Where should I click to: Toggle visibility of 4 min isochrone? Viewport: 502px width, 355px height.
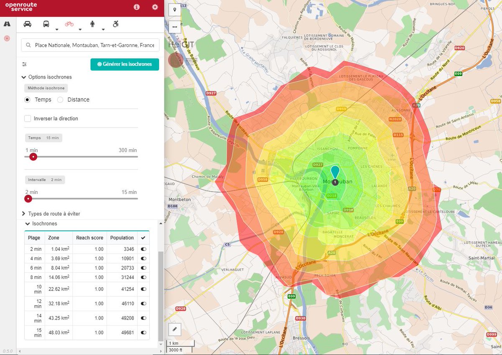click(143, 258)
